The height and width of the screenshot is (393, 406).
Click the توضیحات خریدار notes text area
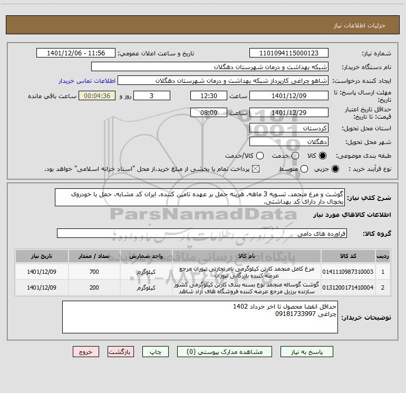click(200, 317)
